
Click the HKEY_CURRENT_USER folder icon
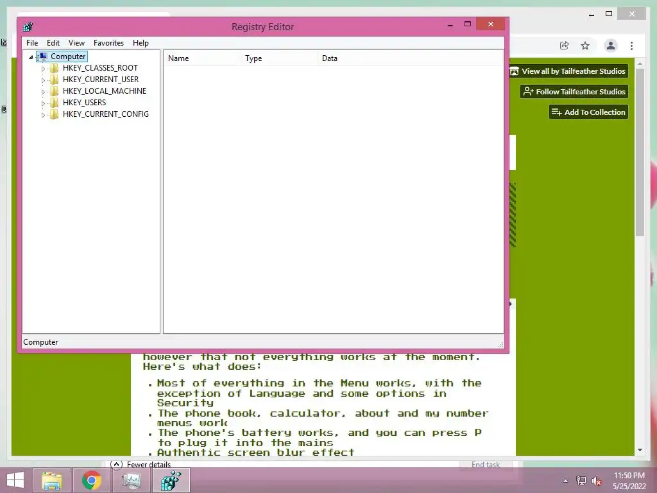point(54,79)
